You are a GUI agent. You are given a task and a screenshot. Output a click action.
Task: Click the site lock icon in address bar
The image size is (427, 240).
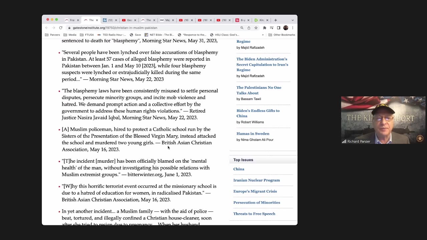pos(69,28)
